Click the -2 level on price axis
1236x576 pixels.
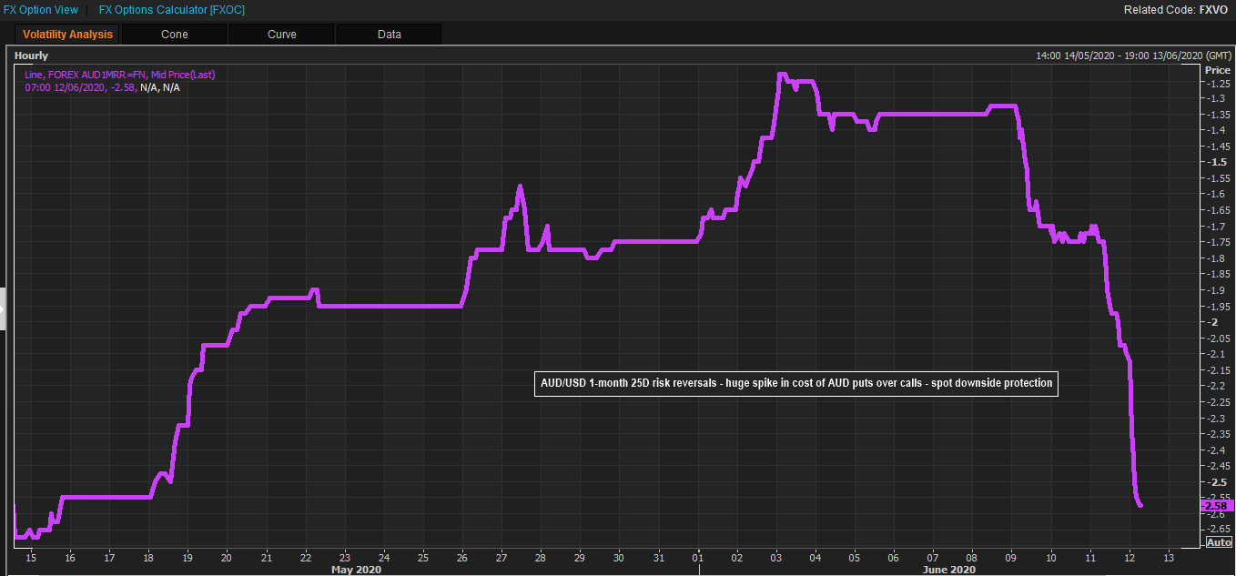tap(1211, 322)
